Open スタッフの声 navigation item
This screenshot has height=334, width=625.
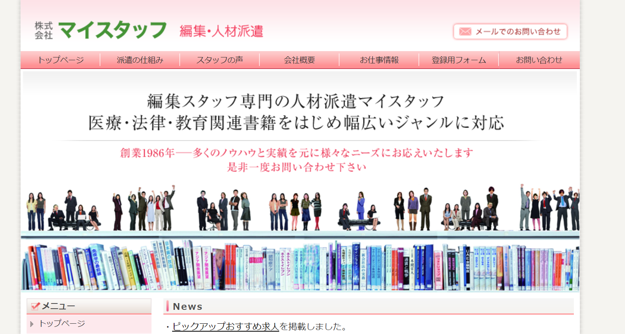(220, 60)
